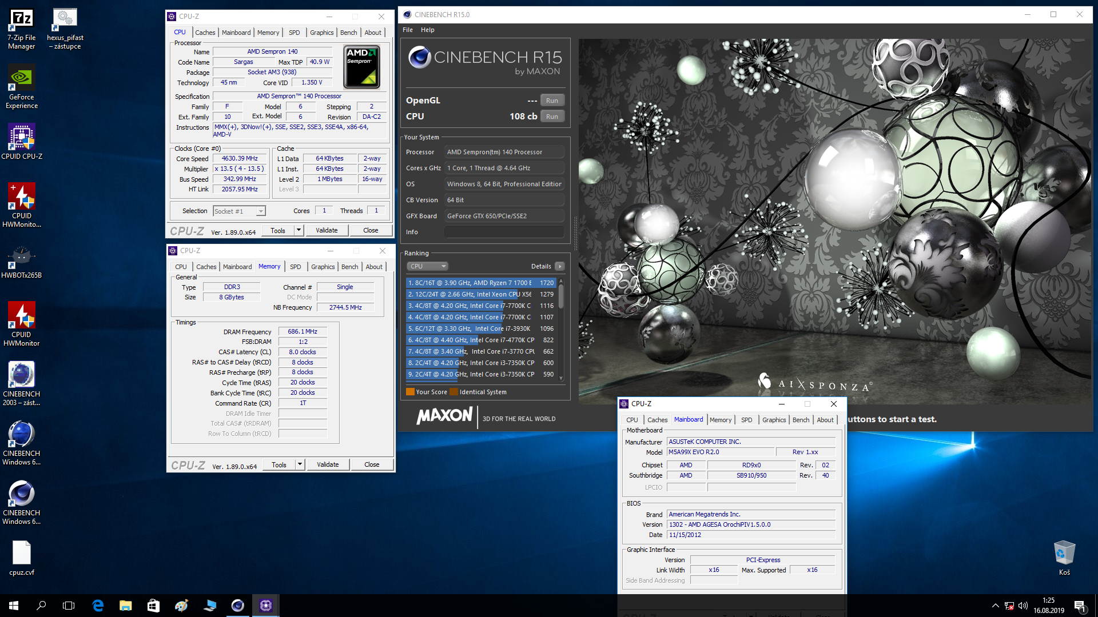The height and width of the screenshot is (617, 1098).
Task: Launch HWBOTx265B desktop icon
Action: (22, 262)
